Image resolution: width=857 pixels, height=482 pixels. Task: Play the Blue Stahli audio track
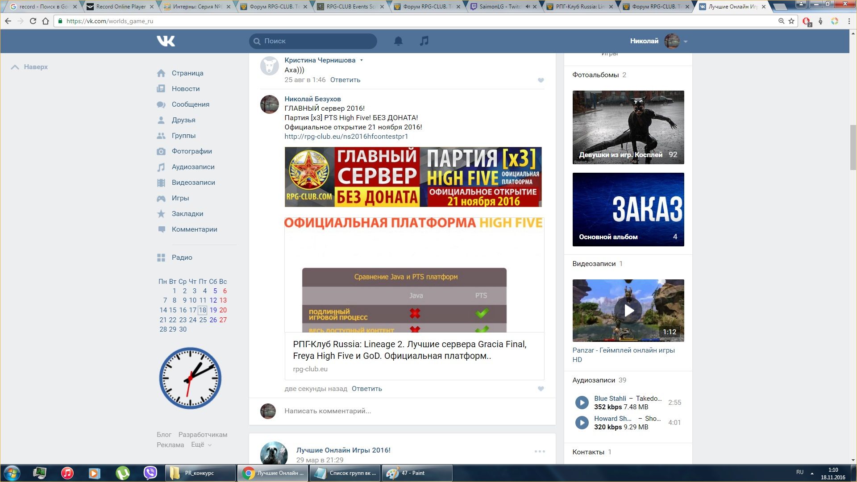582,403
